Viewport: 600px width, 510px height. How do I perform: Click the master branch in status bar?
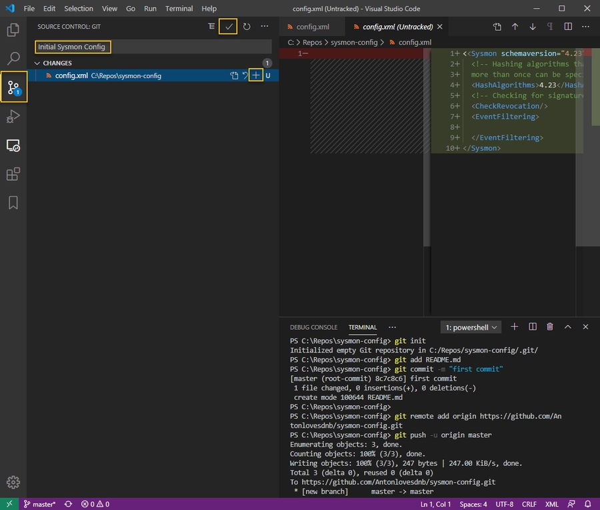point(39,504)
